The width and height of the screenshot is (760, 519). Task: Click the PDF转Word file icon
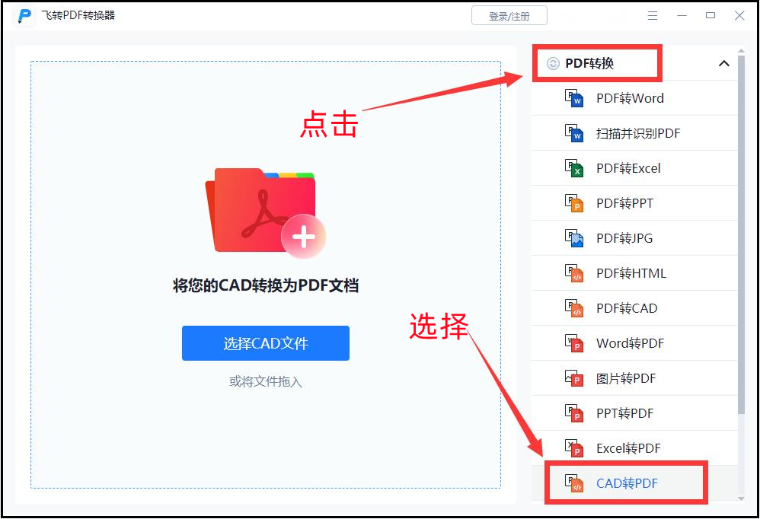[574, 98]
